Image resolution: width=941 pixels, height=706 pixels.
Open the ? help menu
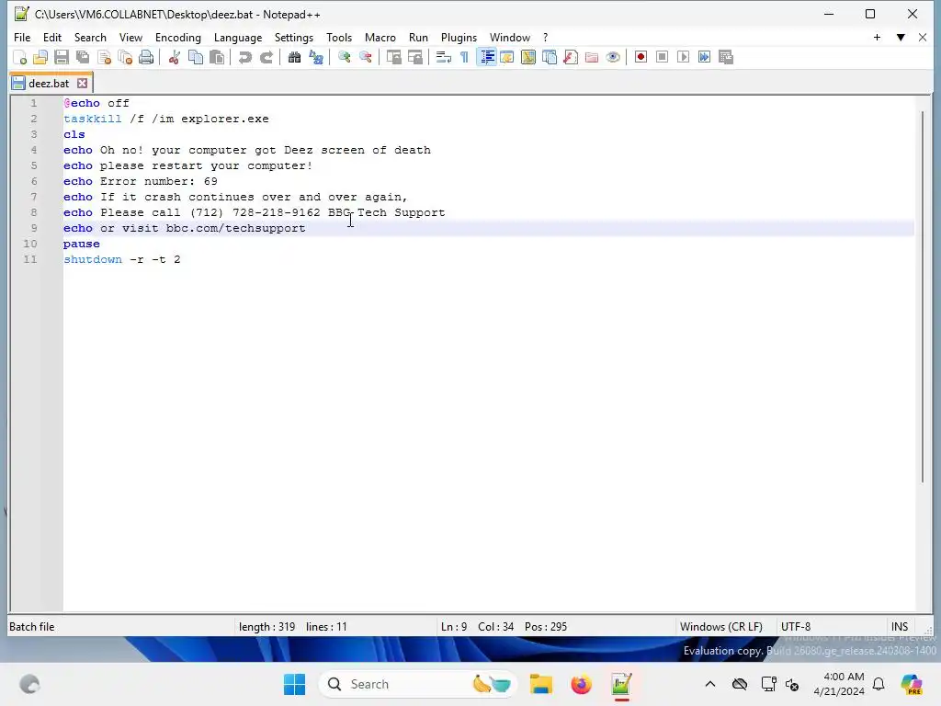coord(546,37)
